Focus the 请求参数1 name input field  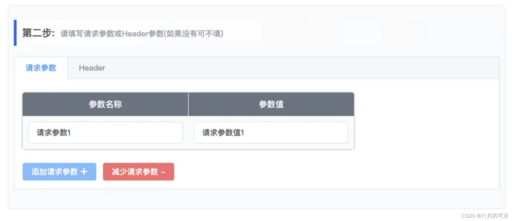pos(105,133)
